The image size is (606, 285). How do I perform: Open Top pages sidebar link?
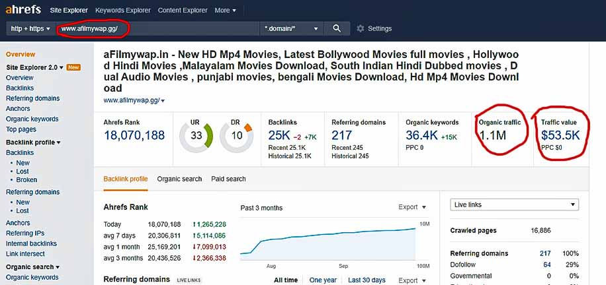click(21, 129)
